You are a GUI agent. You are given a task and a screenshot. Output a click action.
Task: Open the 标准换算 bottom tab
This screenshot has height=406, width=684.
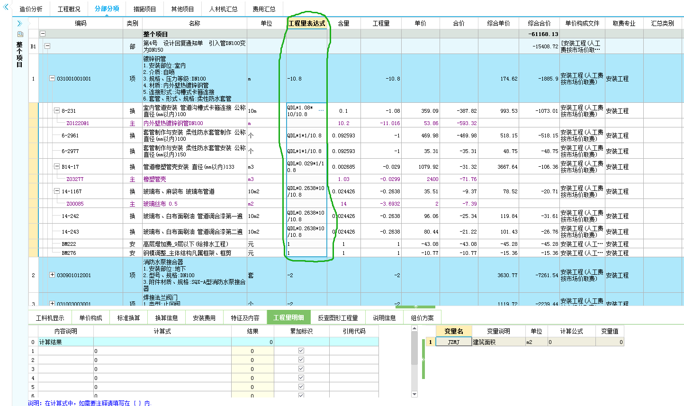[128, 318]
